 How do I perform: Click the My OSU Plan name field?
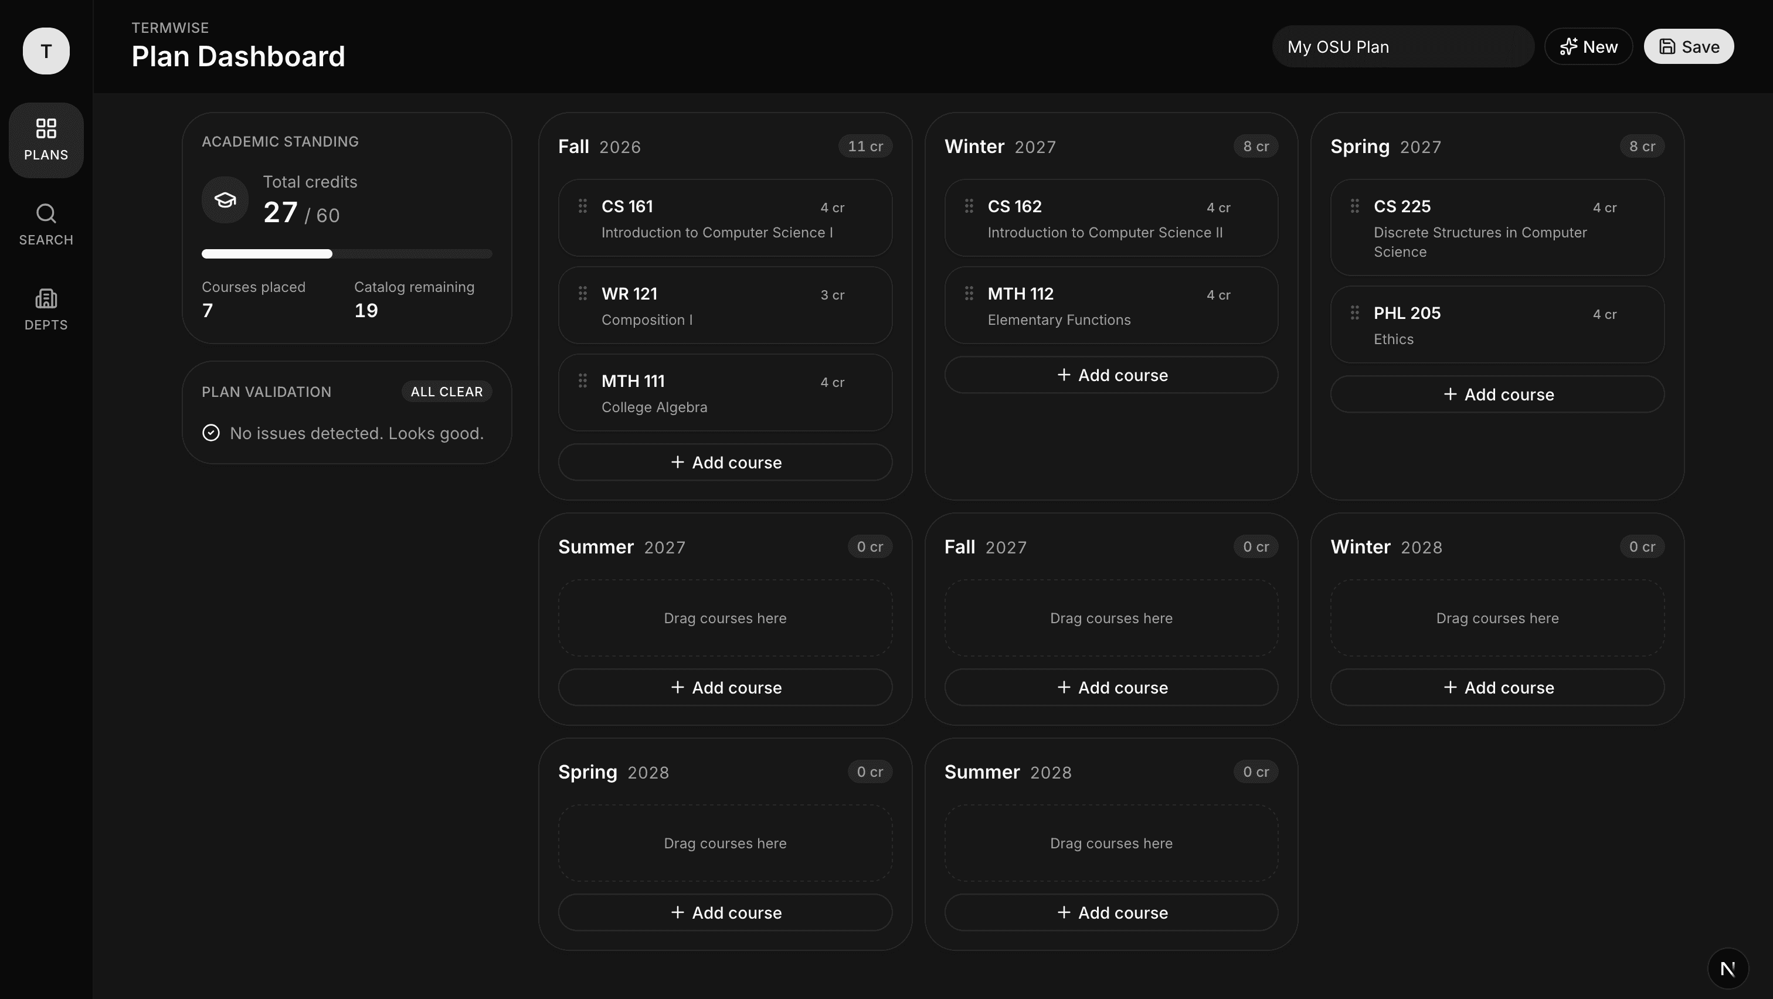pyautogui.click(x=1402, y=47)
